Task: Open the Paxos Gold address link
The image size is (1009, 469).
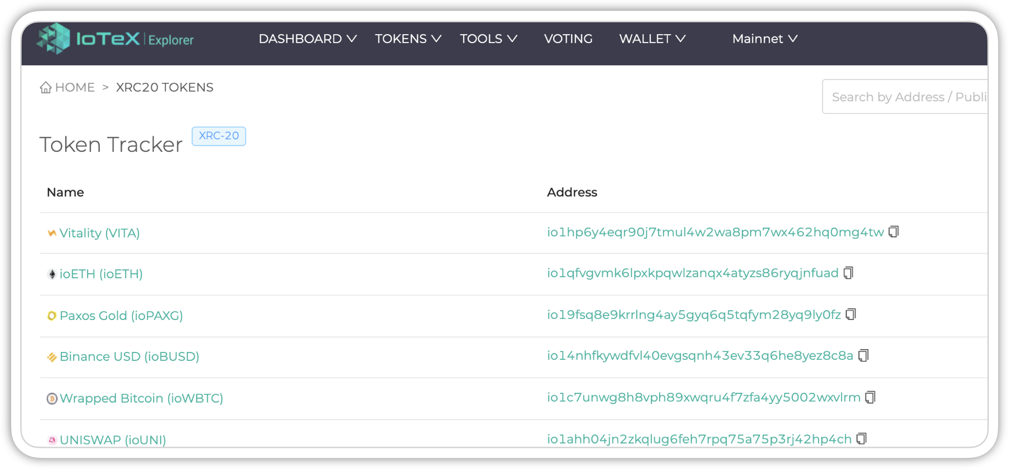Action: [694, 315]
